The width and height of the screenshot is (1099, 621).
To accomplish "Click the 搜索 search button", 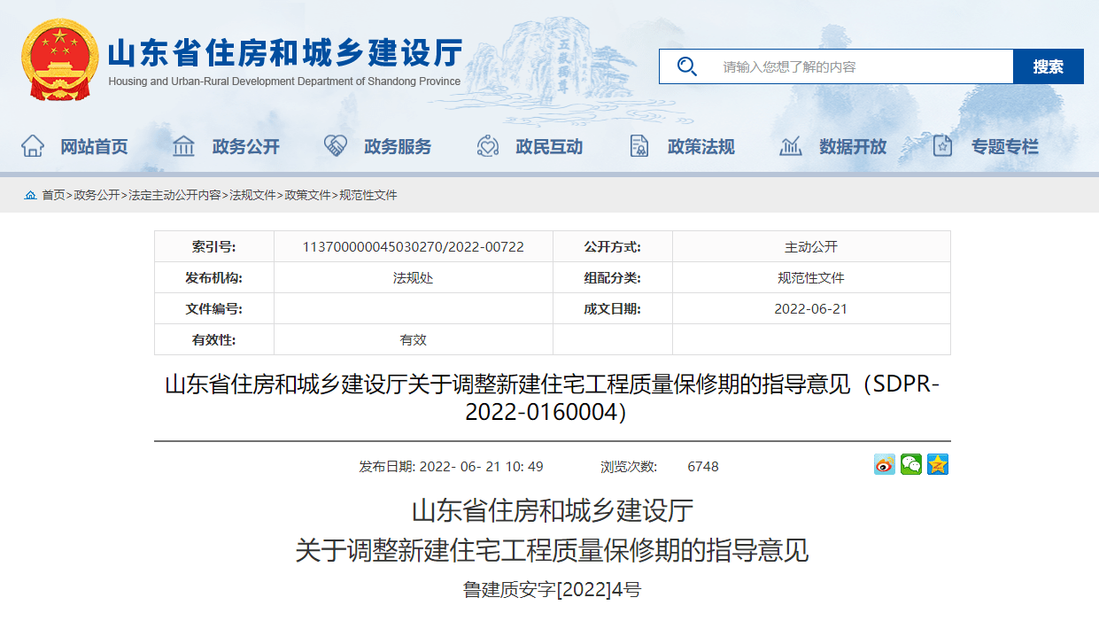I will pos(1049,66).
